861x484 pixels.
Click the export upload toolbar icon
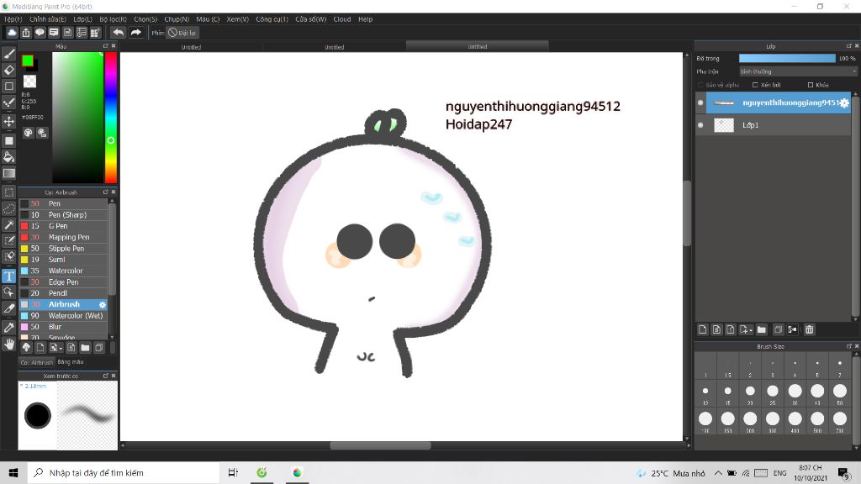[26, 33]
